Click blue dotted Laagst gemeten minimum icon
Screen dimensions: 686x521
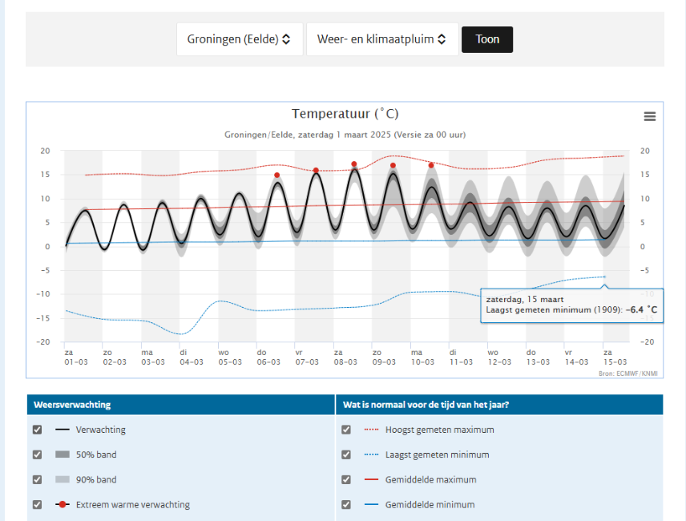pos(371,454)
